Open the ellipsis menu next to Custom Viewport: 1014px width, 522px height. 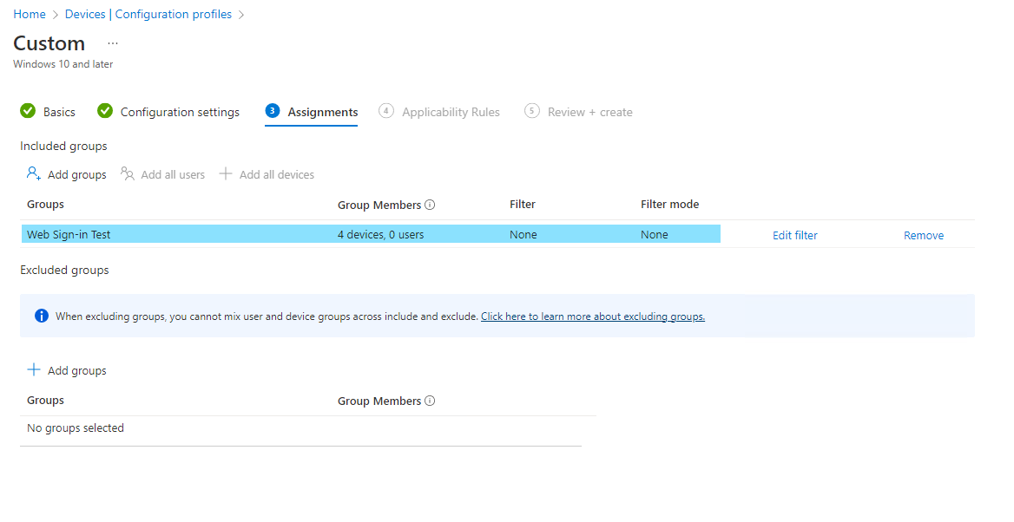[112, 43]
